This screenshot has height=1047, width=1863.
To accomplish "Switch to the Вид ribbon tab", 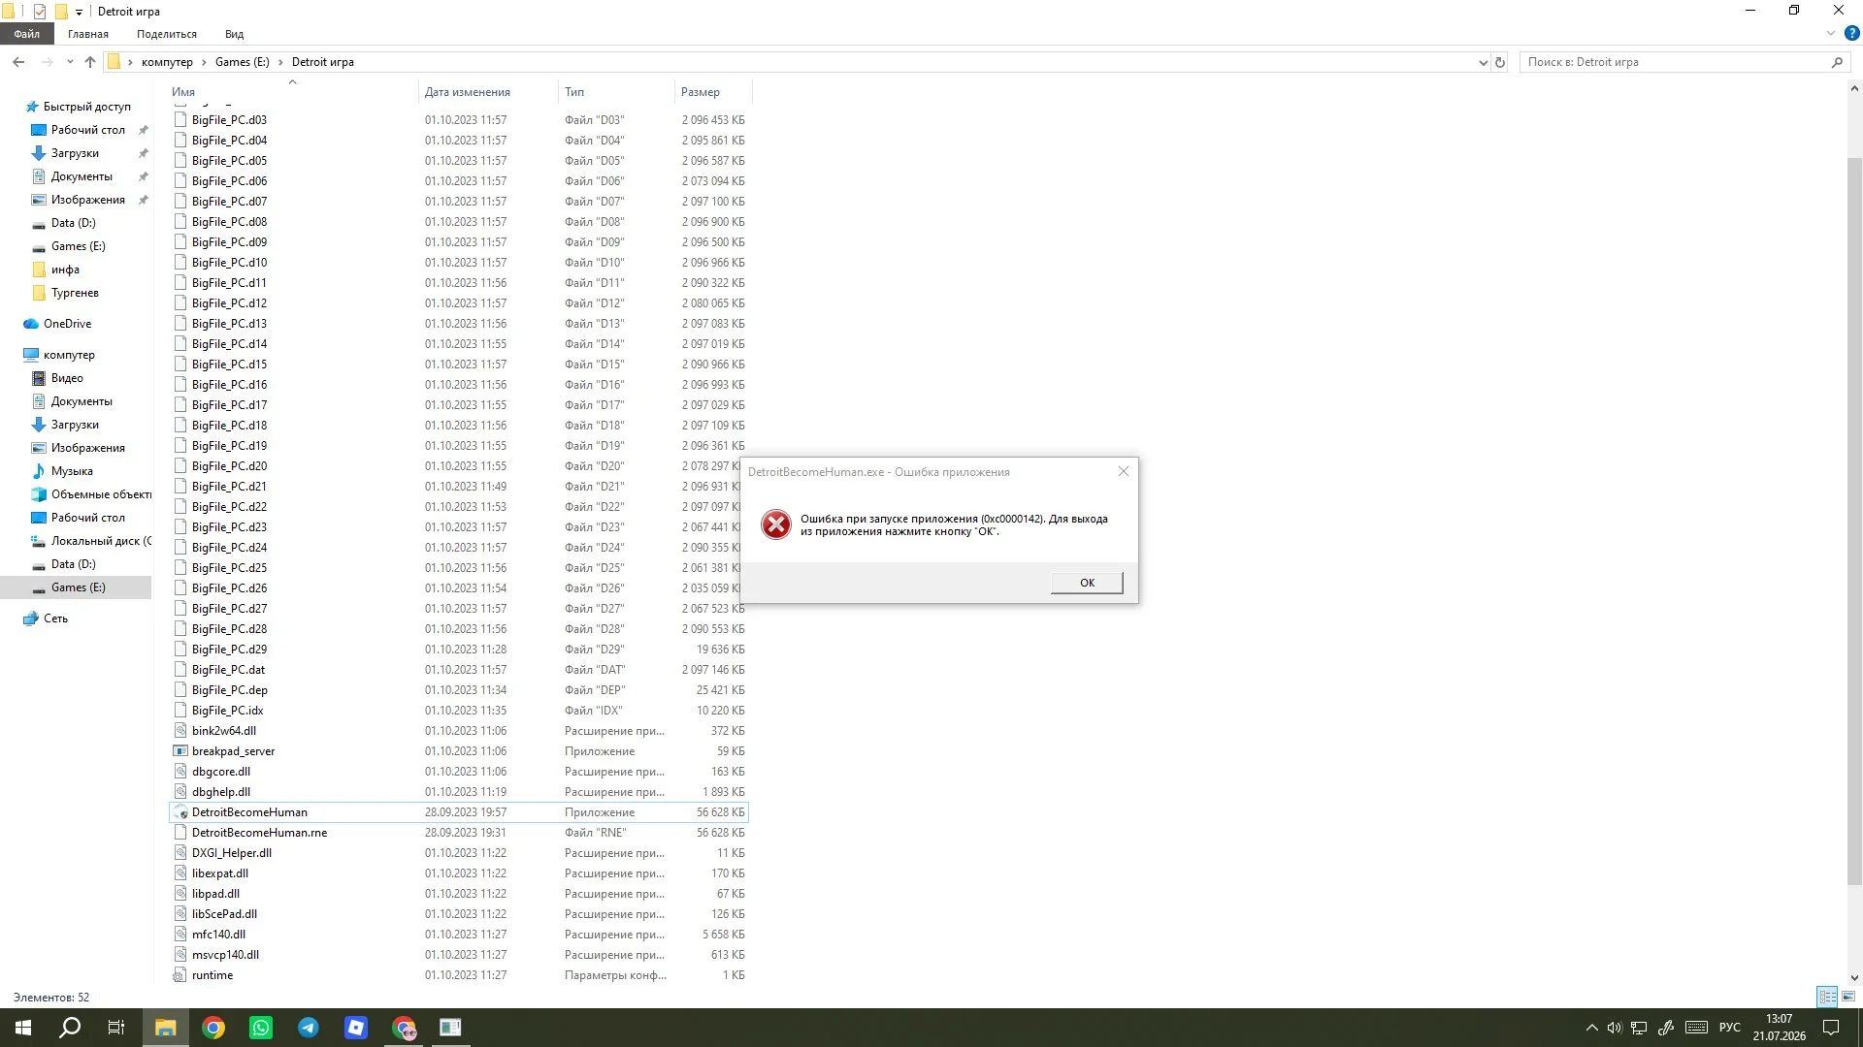I will click(234, 34).
